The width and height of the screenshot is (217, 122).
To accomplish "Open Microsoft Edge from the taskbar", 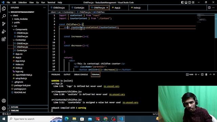I will point(66,119).
